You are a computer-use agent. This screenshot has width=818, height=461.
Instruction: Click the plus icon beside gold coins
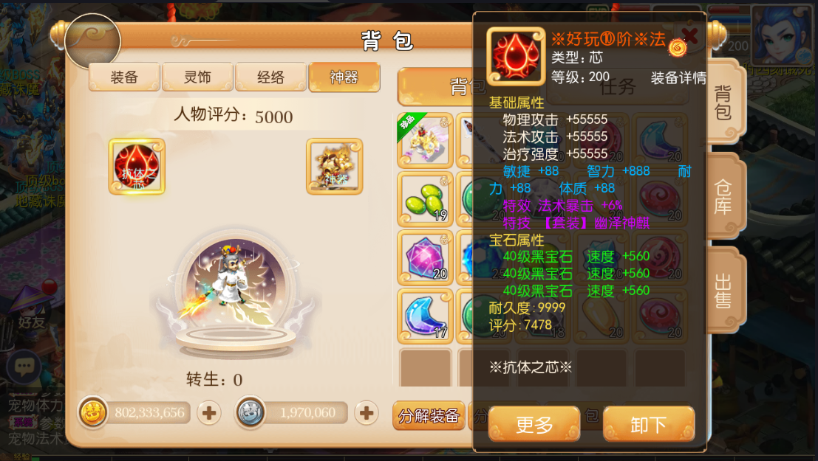pos(209,413)
